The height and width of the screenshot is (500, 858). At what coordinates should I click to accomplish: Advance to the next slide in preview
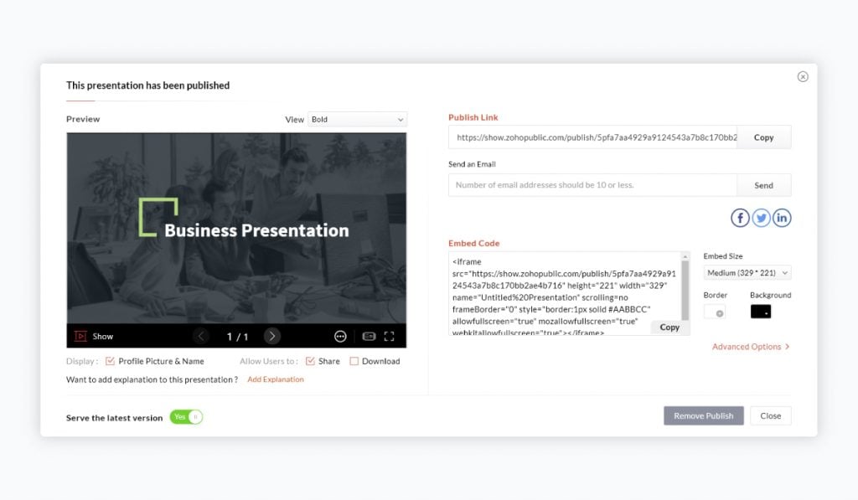click(272, 334)
